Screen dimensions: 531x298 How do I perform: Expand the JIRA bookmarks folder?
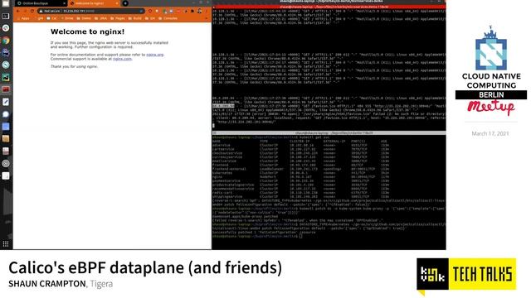100,18
